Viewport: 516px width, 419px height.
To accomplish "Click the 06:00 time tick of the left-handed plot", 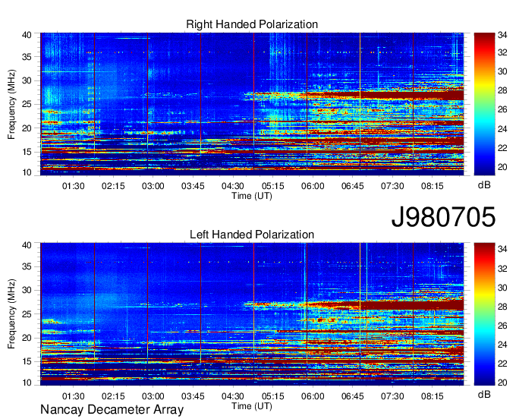I will [313, 396].
